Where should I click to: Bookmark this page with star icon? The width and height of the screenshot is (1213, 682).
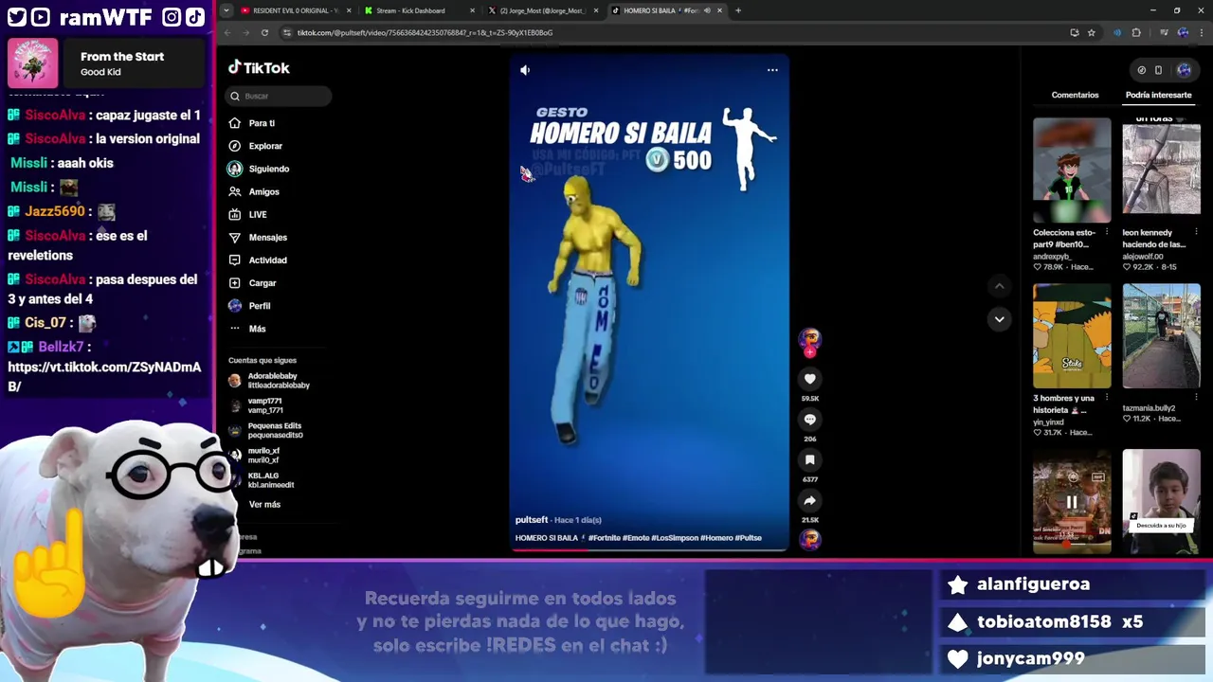click(x=1091, y=32)
